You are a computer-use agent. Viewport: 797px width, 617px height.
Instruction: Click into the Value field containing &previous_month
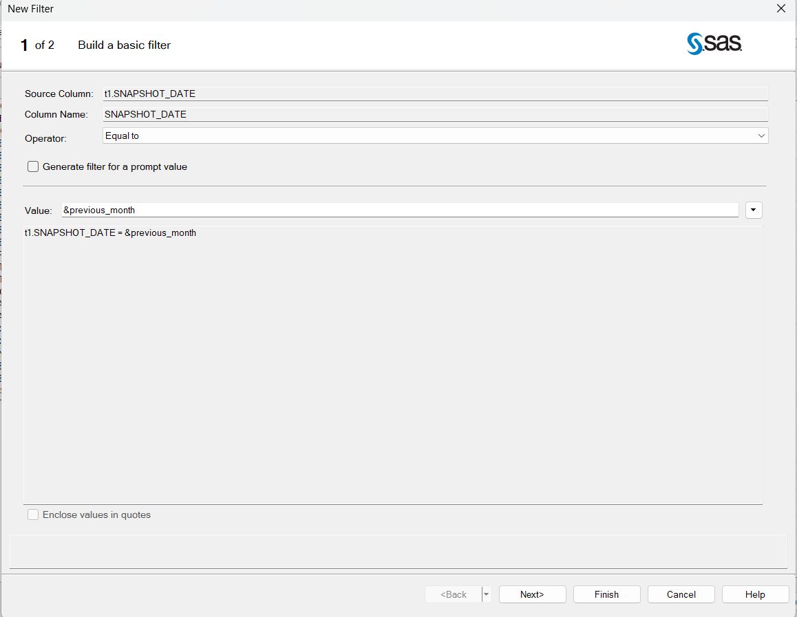pyautogui.click(x=399, y=210)
